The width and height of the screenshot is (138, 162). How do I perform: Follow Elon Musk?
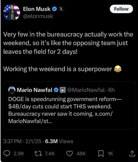121,9
